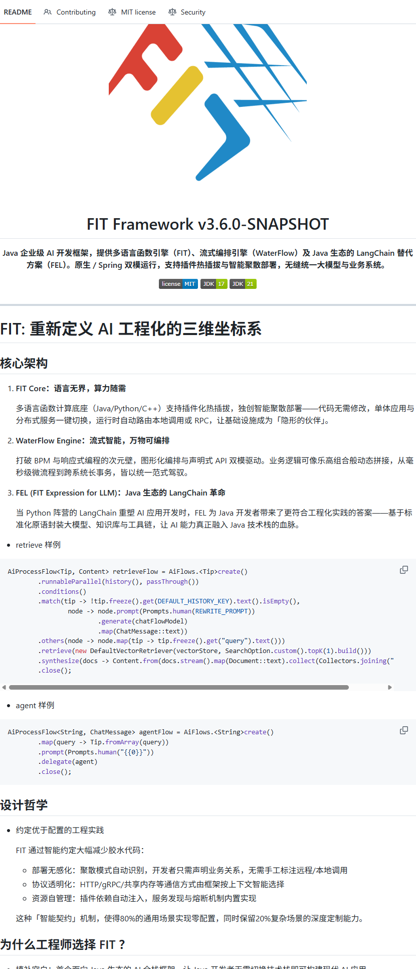This screenshot has width=416, height=969.
Task: Copy the retrieveFlow code sample
Action: click(x=403, y=570)
